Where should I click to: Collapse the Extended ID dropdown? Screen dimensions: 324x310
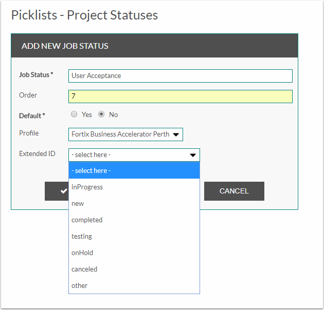(x=134, y=154)
